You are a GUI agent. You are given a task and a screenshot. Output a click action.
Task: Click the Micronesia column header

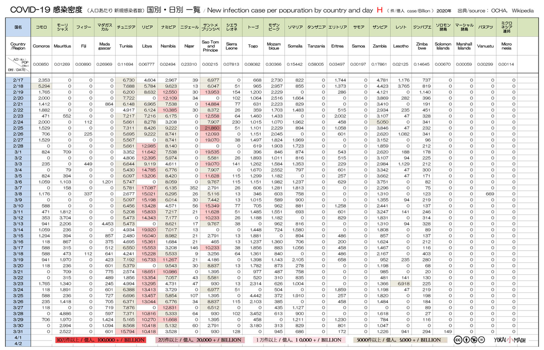click(507, 46)
